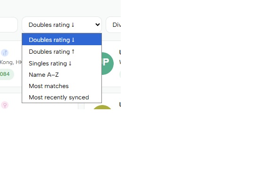Select highlighted Doubles rating descending option
Viewport: 275px width, 170px height.
(x=62, y=40)
